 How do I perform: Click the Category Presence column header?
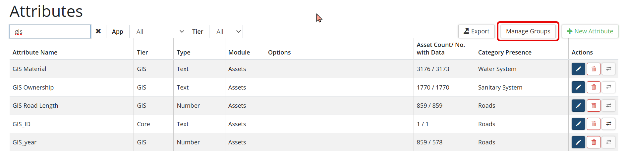tap(504, 53)
